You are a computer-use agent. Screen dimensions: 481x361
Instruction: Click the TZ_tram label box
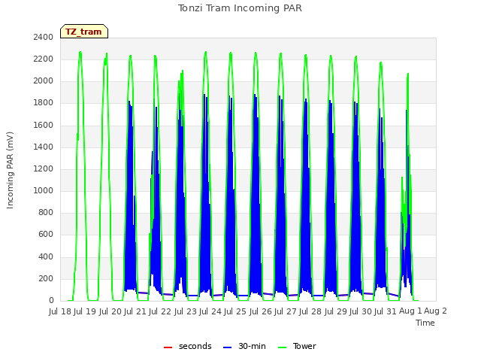coord(84,32)
